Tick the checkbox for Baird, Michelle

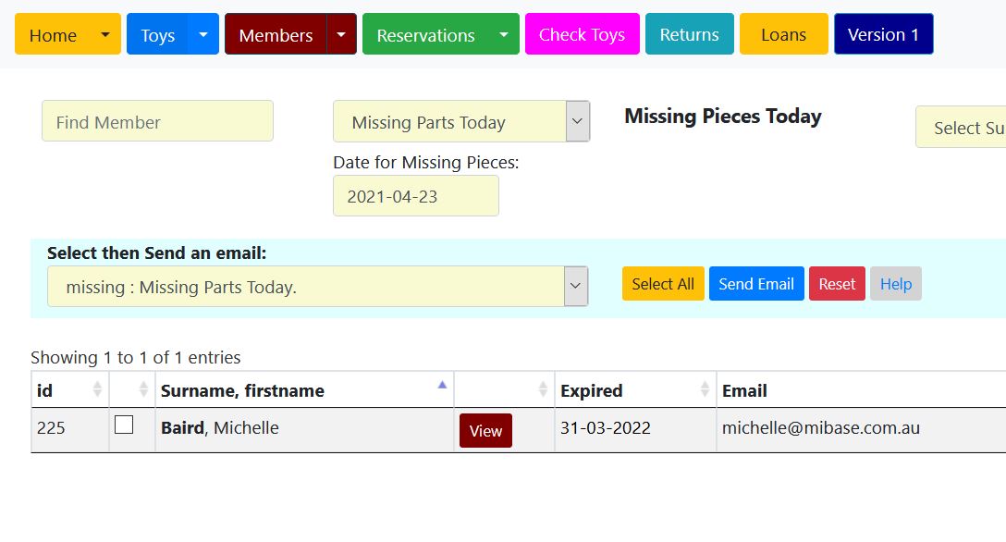pyautogui.click(x=124, y=425)
